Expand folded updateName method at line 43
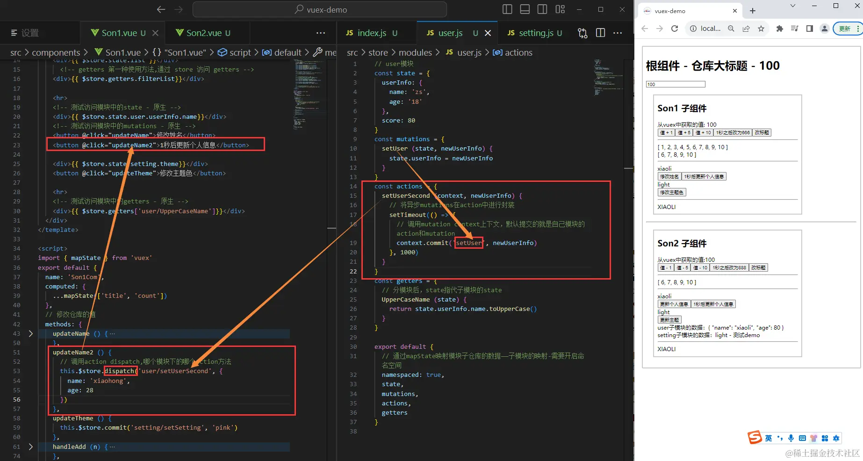This screenshot has height=461, width=863. point(31,333)
